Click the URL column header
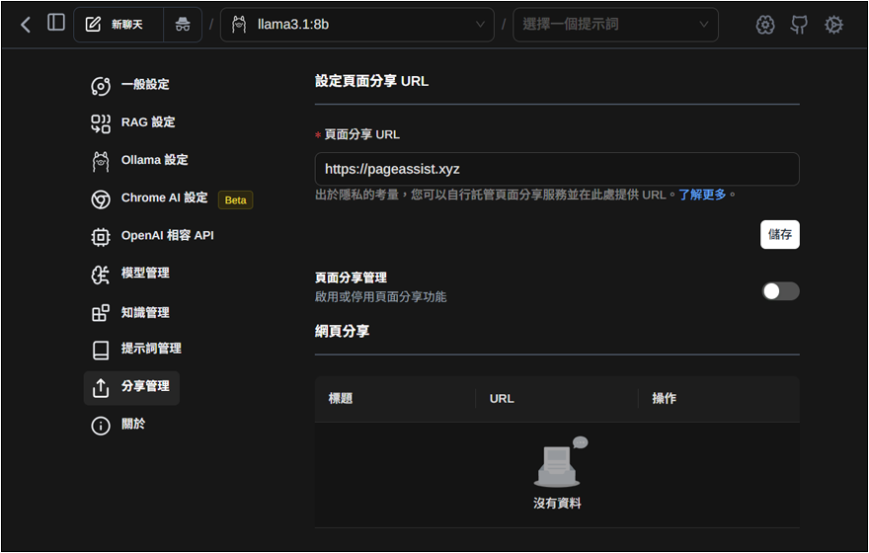This screenshot has width=869, height=553. tap(502, 398)
